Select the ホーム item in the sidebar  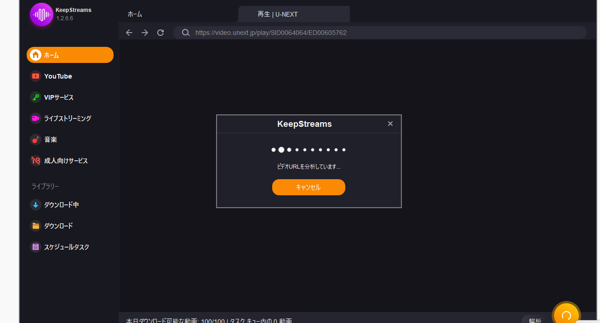[70, 55]
